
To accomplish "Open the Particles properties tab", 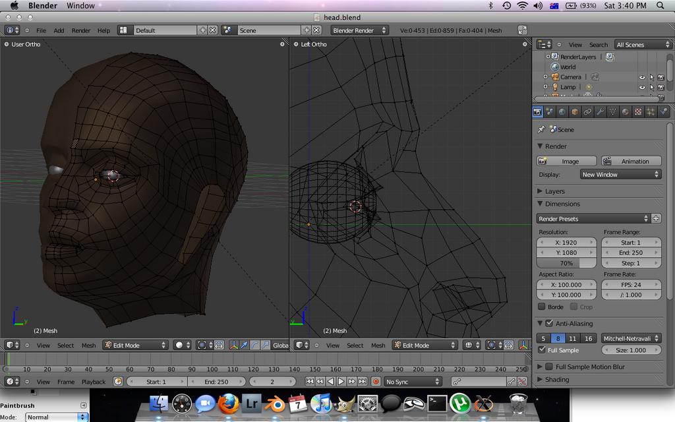I will [x=651, y=112].
